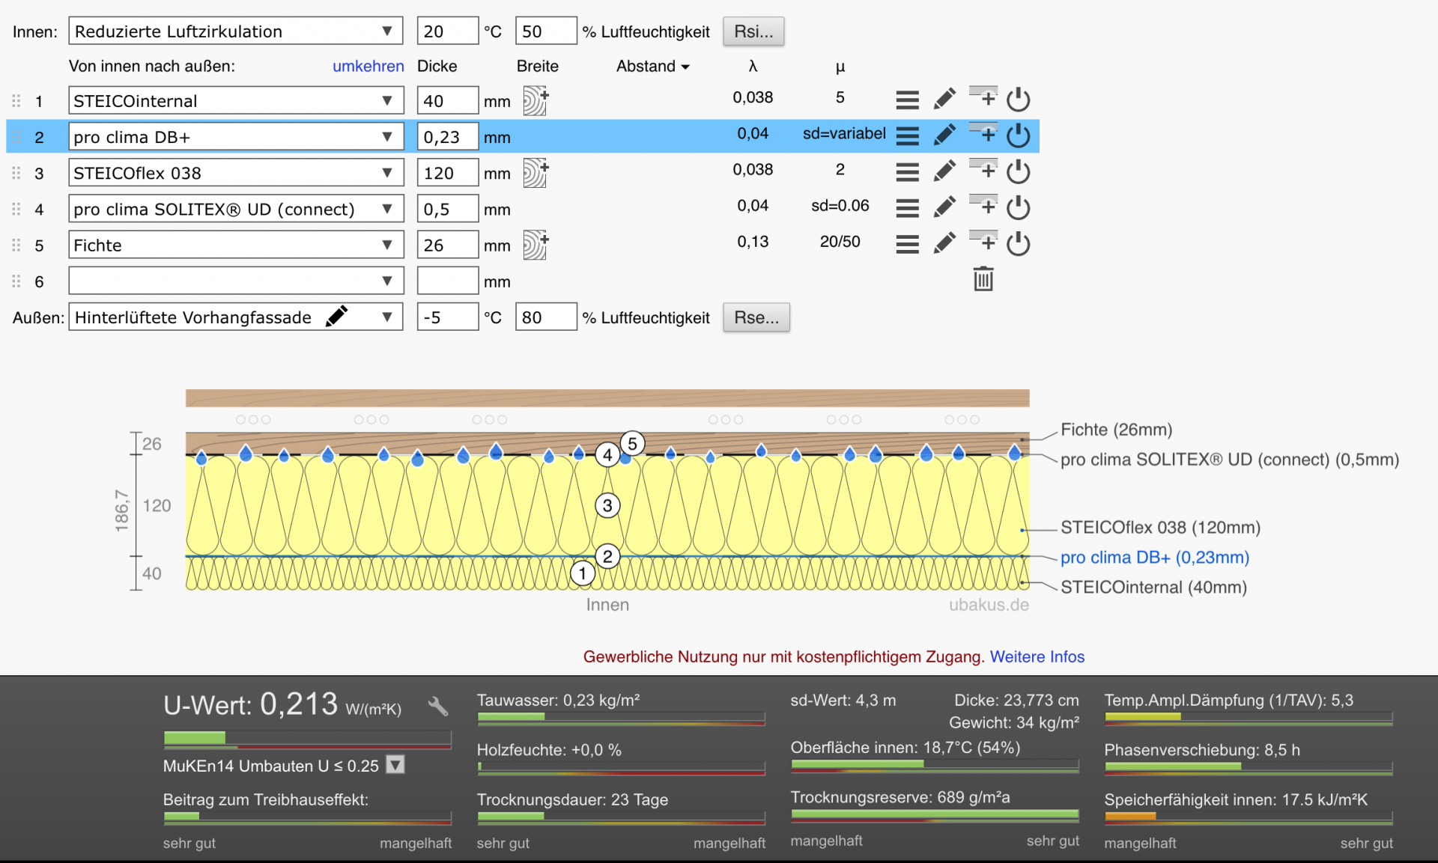Delete empty layer 6 with trash icon
The height and width of the screenshot is (863, 1438).
point(983,279)
